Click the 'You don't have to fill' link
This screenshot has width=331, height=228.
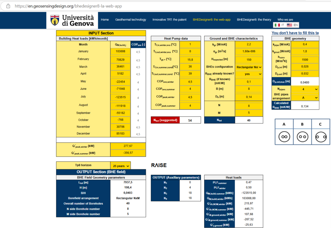(x=295, y=33)
